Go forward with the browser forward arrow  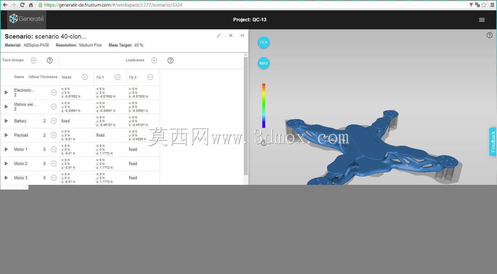click(14, 5)
